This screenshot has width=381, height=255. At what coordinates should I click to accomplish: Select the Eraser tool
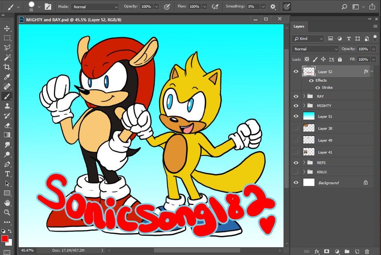pyautogui.click(x=7, y=125)
